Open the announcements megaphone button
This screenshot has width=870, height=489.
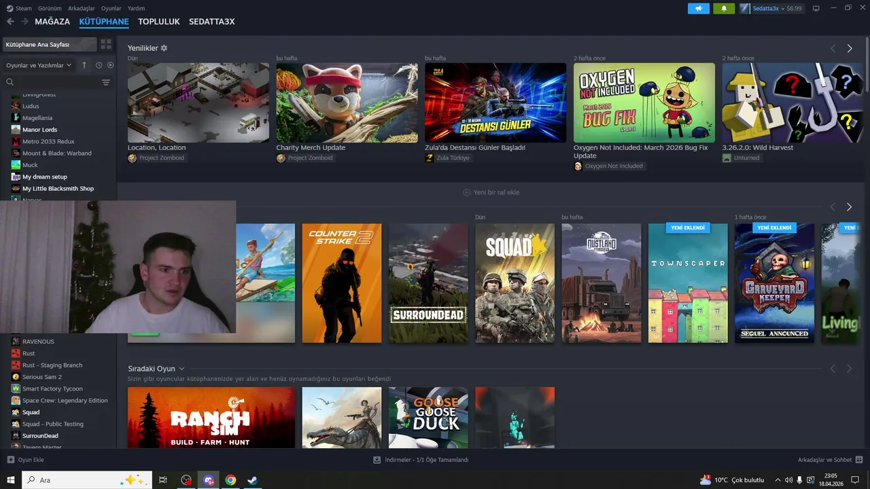(x=698, y=8)
